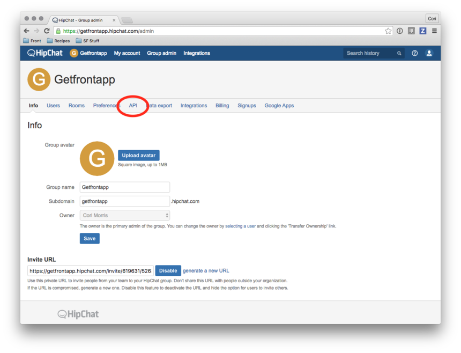Follow the selecting a user link
The image size is (461, 353).
[x=241, y=226]
